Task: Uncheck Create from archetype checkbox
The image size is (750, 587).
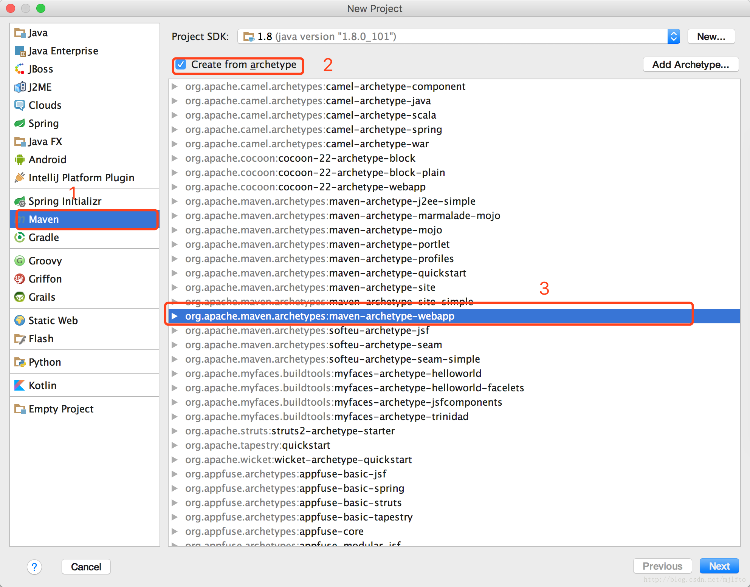Action: 181,65
